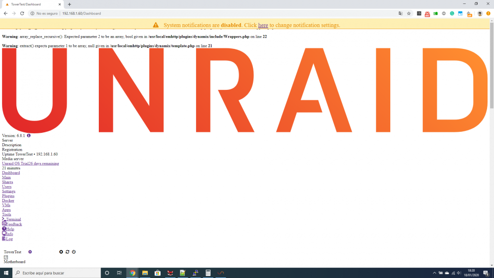Screen dimensions: 494x278
Task: Click the translate page icon
Action: pyautogui.click(x=401, y=13)
